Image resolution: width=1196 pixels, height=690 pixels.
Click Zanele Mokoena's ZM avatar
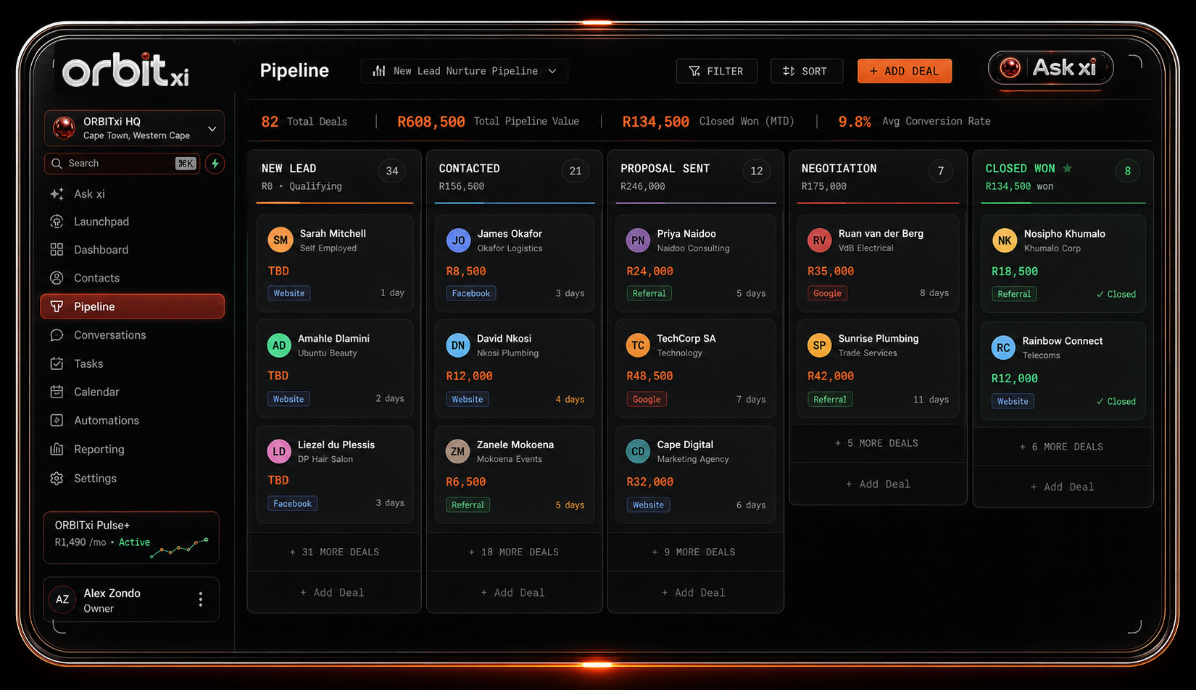457,452
